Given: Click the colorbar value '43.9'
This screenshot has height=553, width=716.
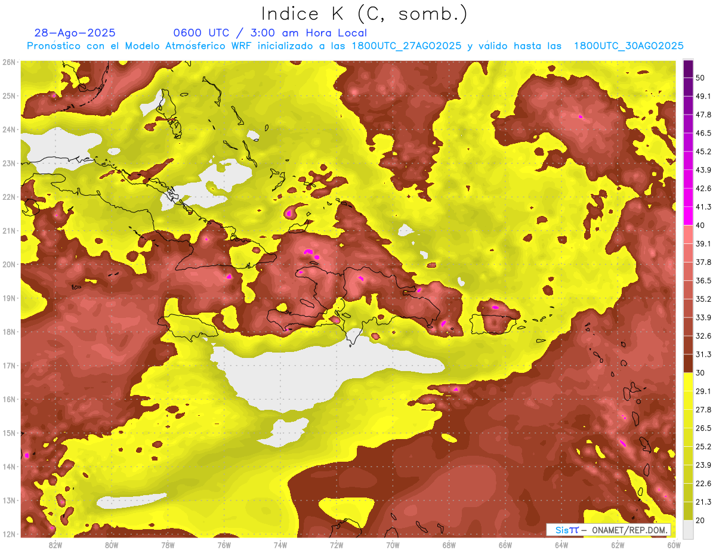Looking at the screenshot, I should pos(703,170).
